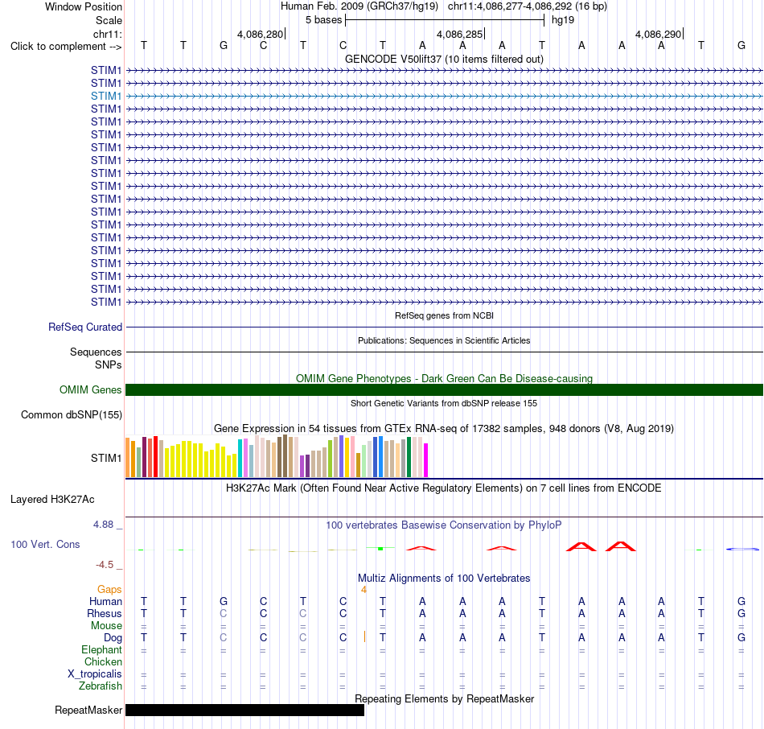Click the 'Zebrafish' species label
Screen dimensions: 764x729
point(101,686)
